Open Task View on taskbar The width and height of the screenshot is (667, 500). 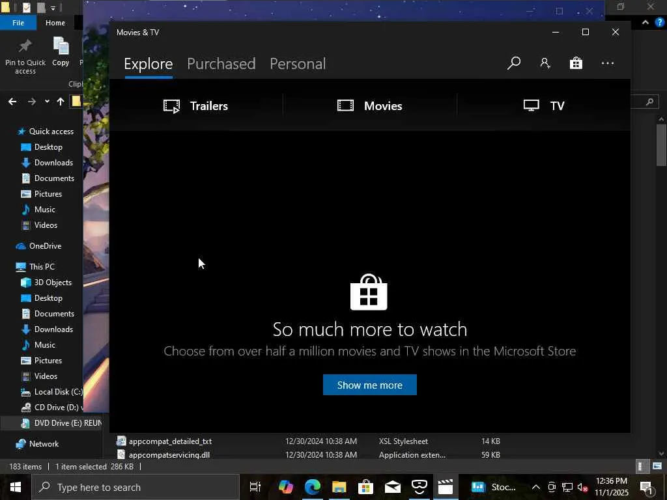click(x=255, y=487)
